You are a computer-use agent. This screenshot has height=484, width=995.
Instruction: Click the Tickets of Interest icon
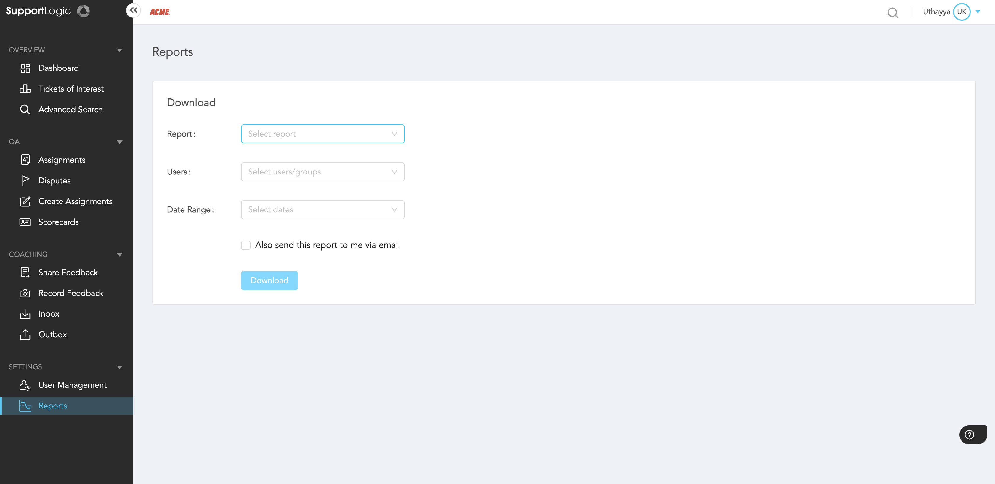25,89
